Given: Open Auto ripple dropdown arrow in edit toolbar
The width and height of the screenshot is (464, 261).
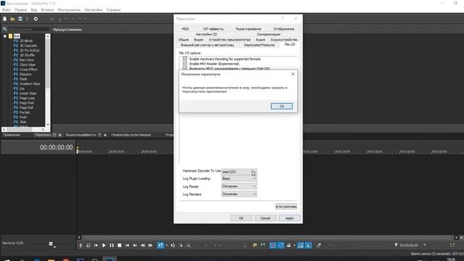Looking at the screenshot, I should pyautogui.click(x=294, y=245).
